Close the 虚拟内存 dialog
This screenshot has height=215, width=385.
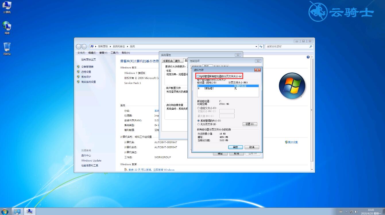[258, 70]
